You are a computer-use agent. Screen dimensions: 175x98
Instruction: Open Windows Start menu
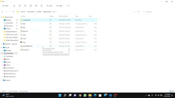pyautogui.click(x=60, y=95)
